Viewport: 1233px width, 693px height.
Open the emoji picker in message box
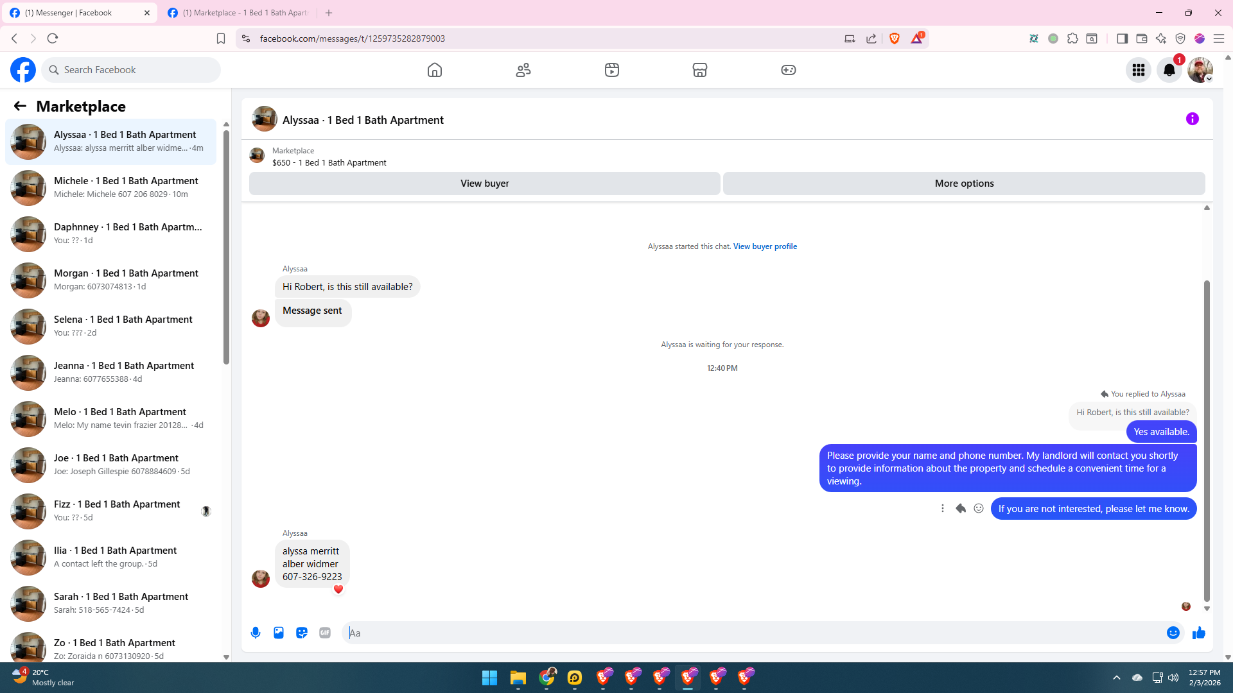pyautogui.click(x=1173, y=633)
